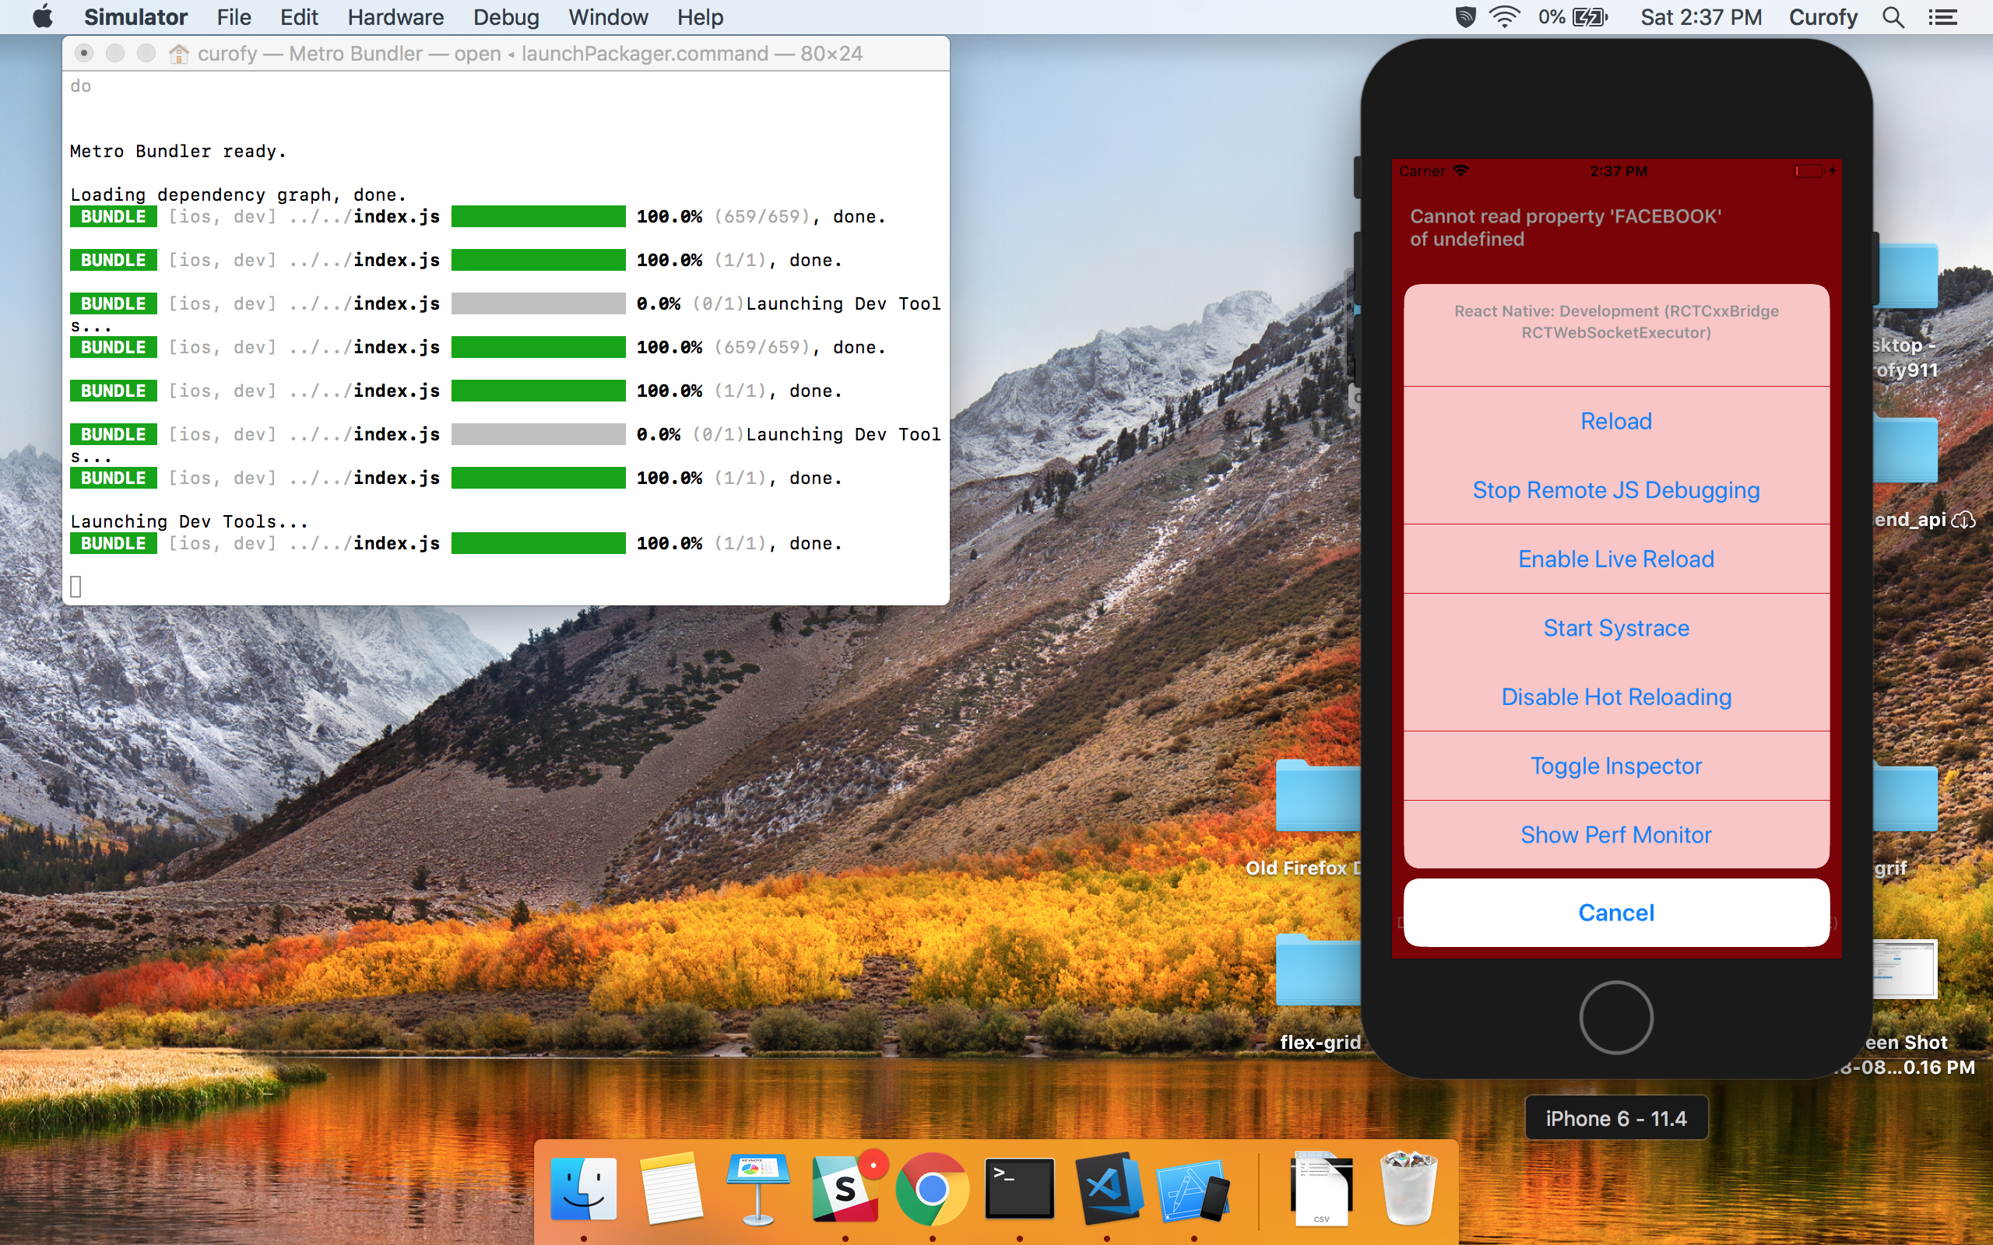Open the Wi-Fi status menu
1993x1245 pixels.
click(1505, 17)
